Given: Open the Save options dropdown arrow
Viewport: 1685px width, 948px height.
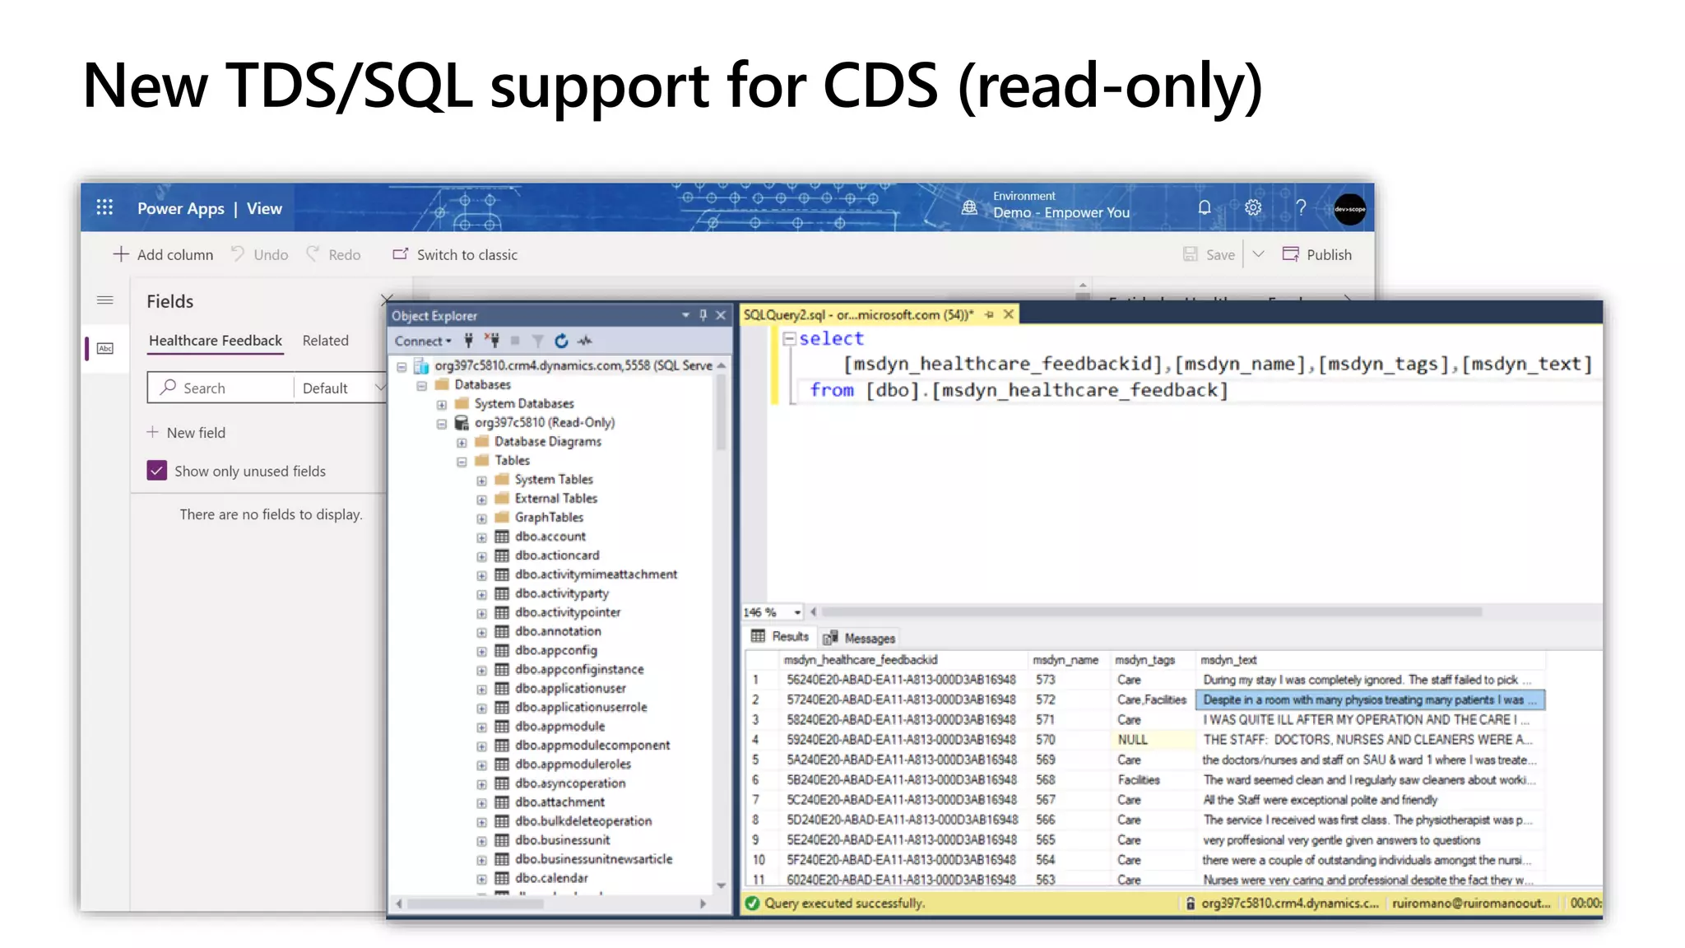Looking at the screenshot, I should coord(1258,254).
